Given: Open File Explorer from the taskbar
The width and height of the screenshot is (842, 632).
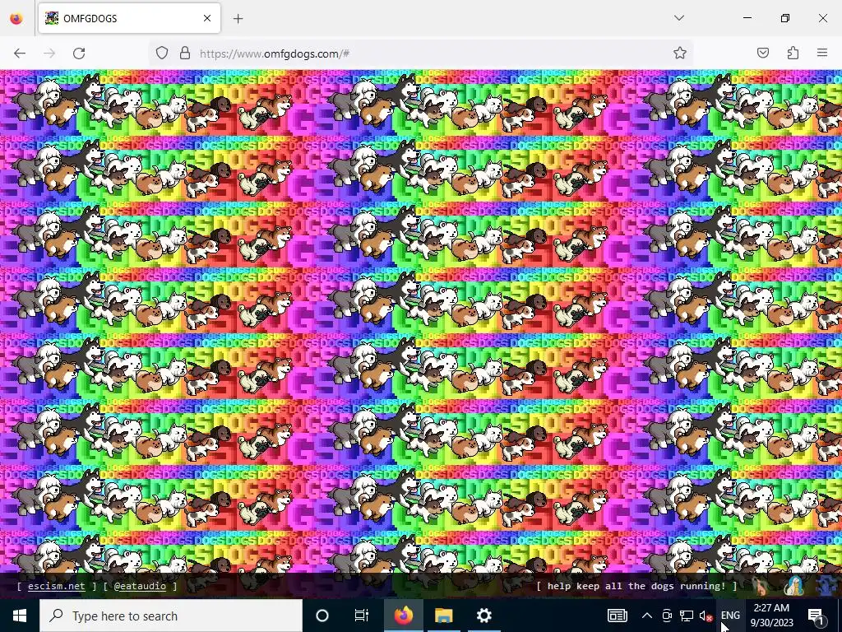Looking at the screenshot, I should (443, 616).
